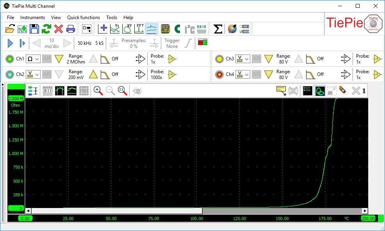
Task: Open the FFT spectrum graph tool
Action: [x=139, y=29]
